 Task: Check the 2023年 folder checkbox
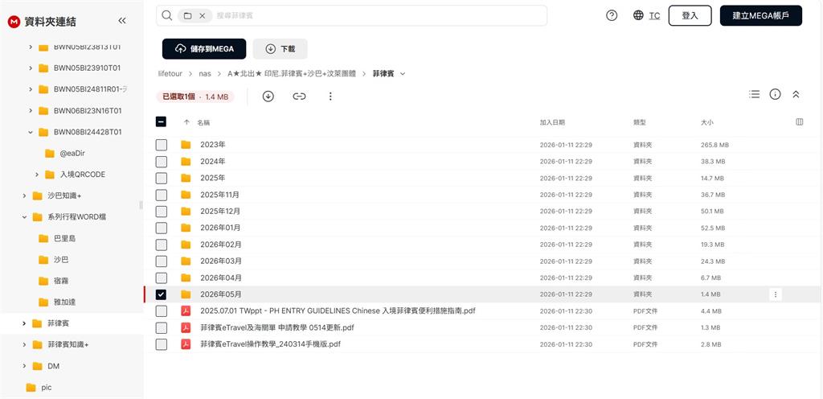(162, 145)
